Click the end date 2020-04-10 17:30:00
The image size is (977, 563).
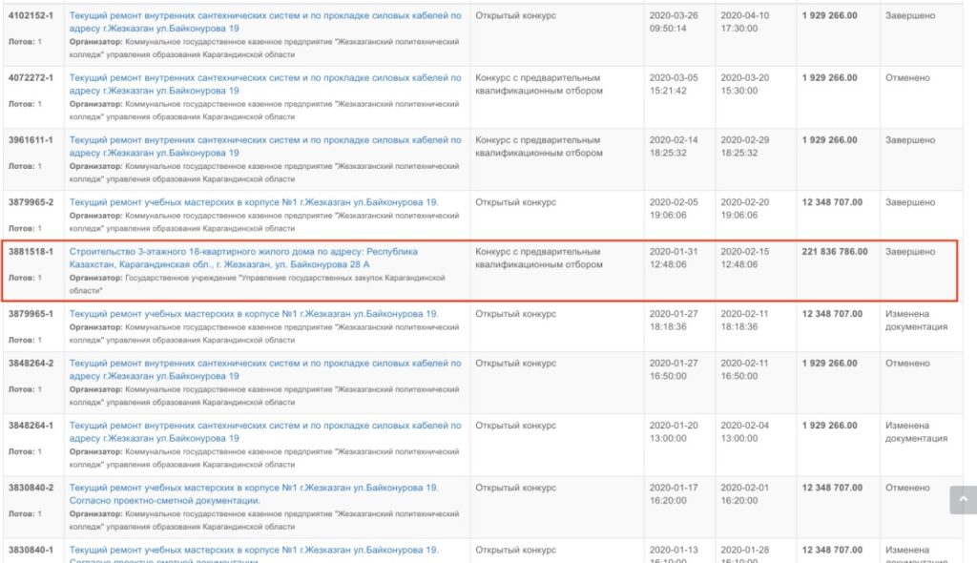coord(744,22)
